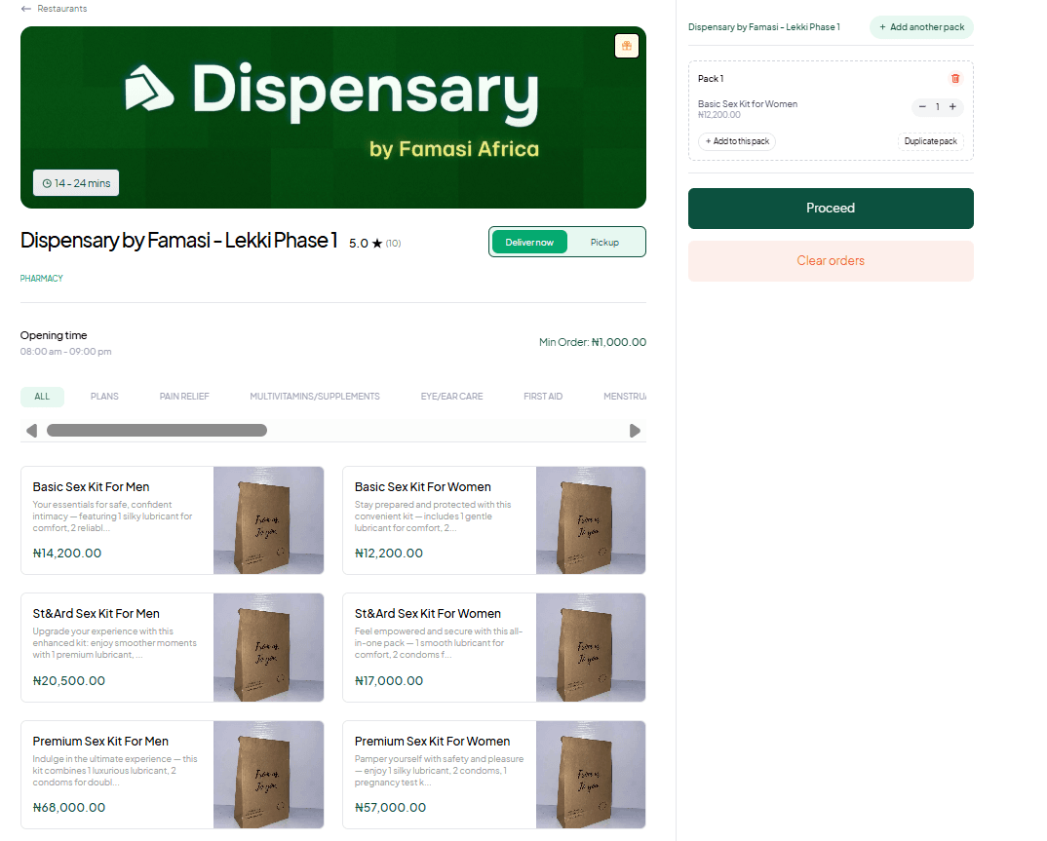
Task: Open the St&Ard Sex Kit For Men title
Action: pyautogui.click(x=97, y=614)
